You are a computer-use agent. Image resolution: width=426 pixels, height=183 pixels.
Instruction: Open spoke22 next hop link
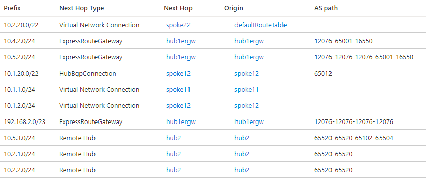(178, 25)
